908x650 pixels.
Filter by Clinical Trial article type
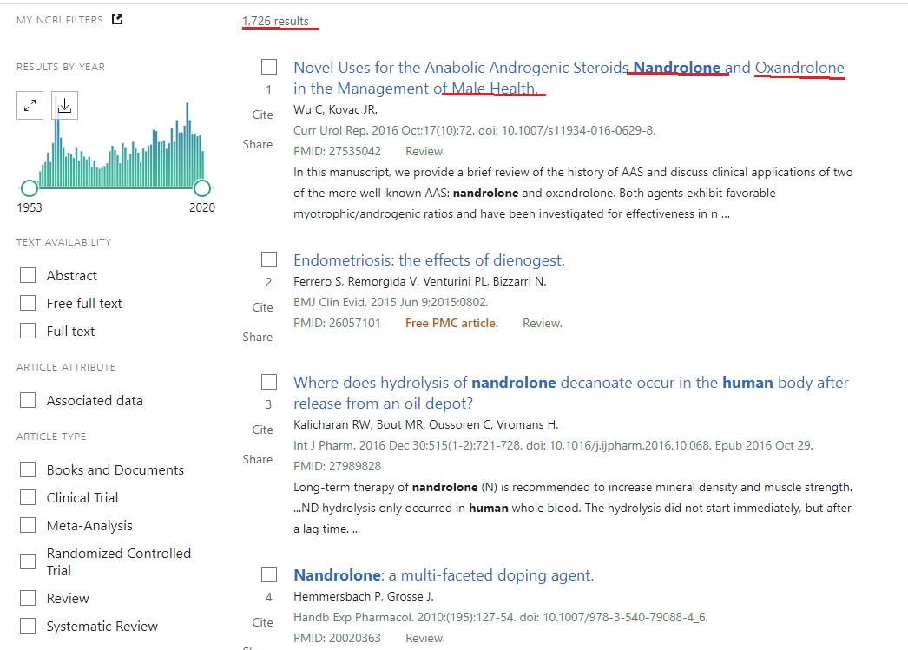coord(29,497)
